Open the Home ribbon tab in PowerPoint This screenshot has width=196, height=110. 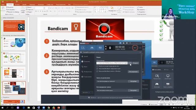(10, 5)
